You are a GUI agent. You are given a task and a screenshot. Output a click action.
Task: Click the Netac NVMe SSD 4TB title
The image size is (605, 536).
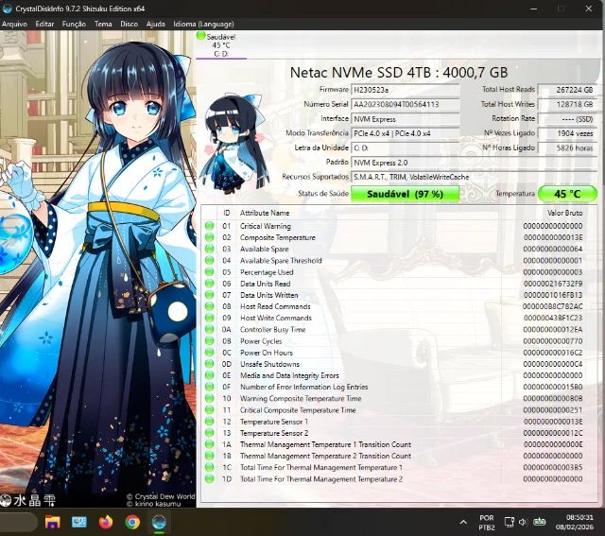(x=399, y=73)
